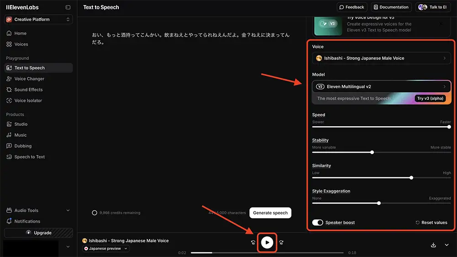The image size is (457, 257).
Task: Click the Home icon
Action: tap(9, 33)
